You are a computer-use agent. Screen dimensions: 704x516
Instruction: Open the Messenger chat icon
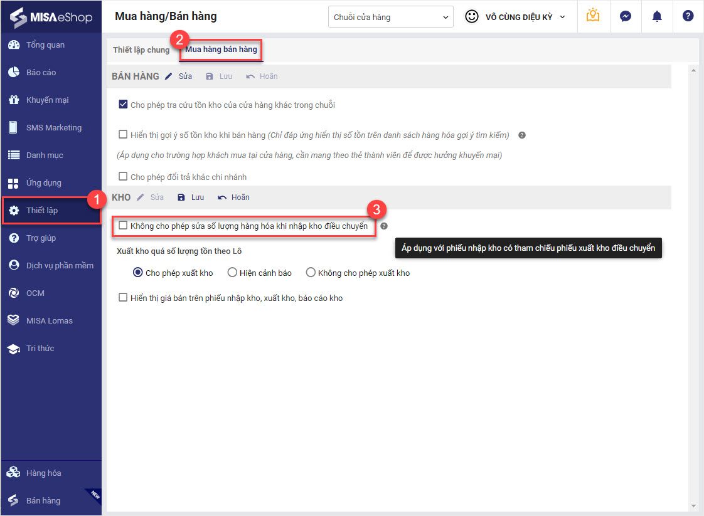point(626,16)
